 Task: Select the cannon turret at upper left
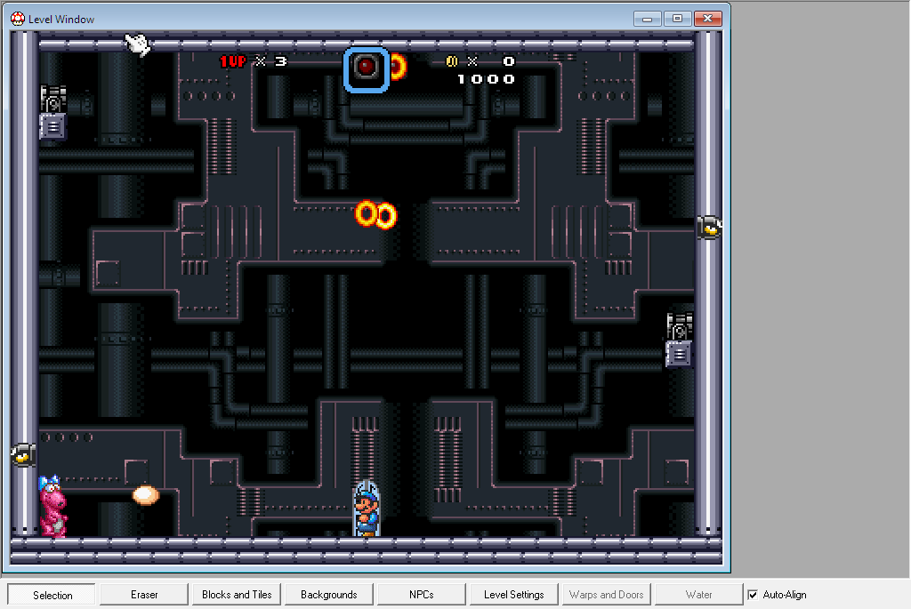click(x=52, y=99)
